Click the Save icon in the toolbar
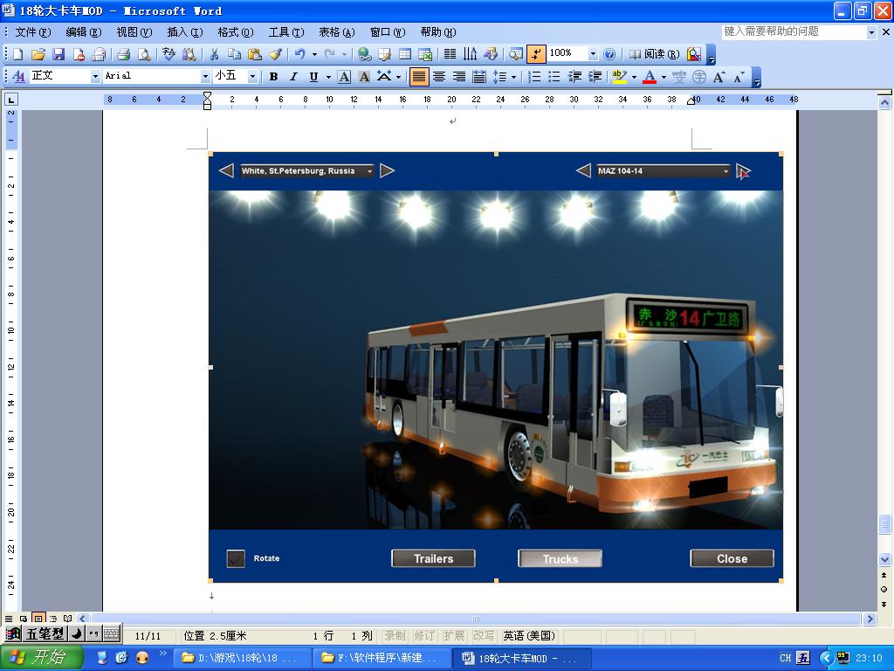 click(x=58, y=54)
